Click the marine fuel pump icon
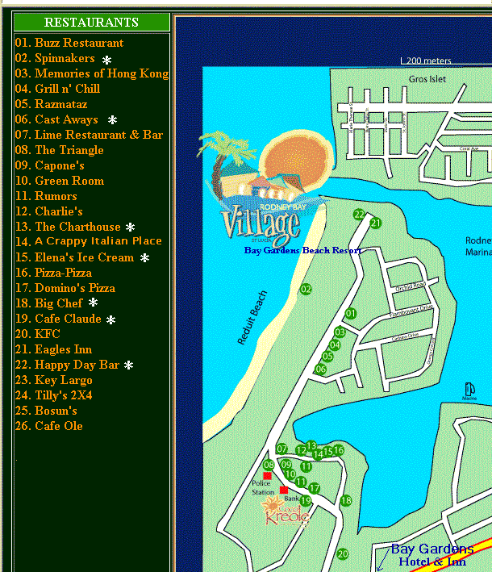This screenshot has height=572, width=492. (x=469, y=389)
